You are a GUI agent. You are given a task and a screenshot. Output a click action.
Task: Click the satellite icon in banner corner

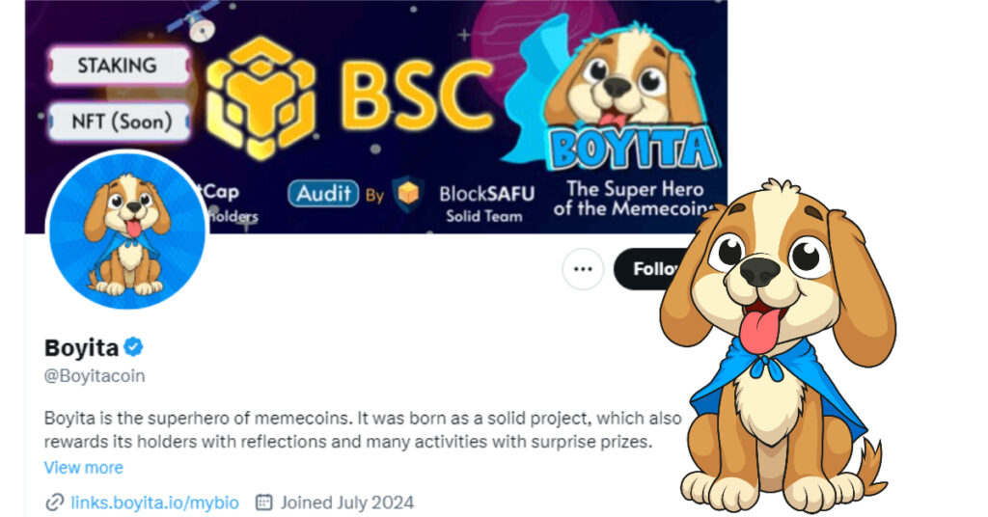coord(194,20)
